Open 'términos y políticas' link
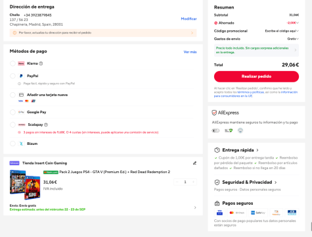The width and height of the screenshot is (312, 237). point(251,92)
